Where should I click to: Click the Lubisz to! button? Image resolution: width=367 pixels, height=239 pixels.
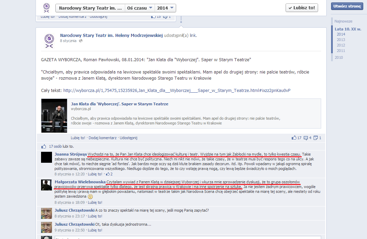302,8
